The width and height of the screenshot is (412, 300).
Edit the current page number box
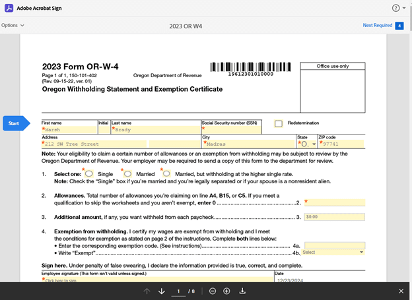(x=178, y=291)
